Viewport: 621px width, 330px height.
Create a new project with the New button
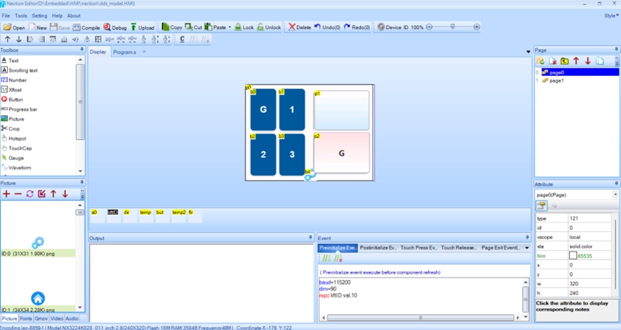38,27
